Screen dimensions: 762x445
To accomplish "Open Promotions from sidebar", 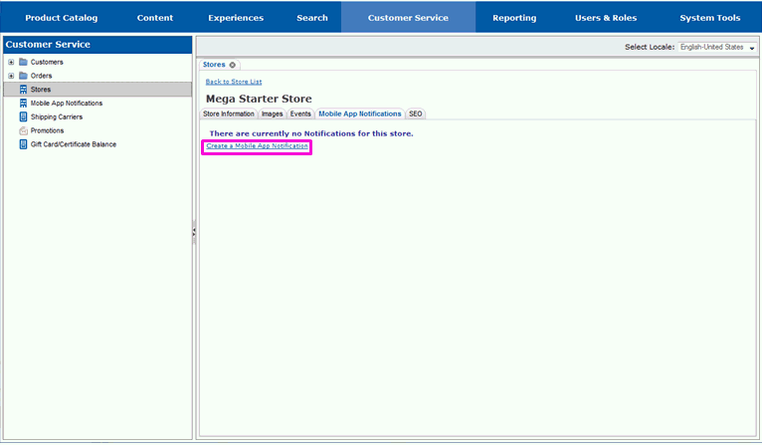I will [x=47, y=130].
